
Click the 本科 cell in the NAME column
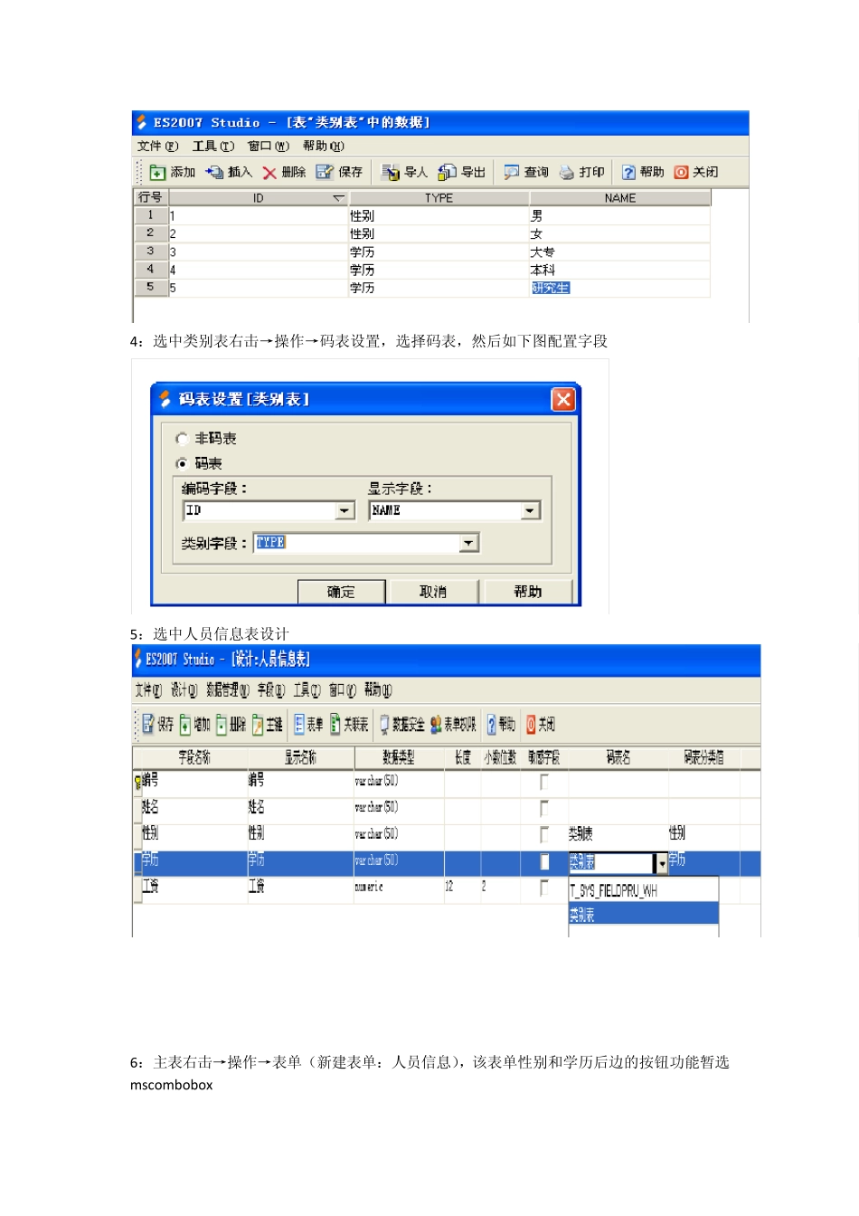click(x=619, y=270)
